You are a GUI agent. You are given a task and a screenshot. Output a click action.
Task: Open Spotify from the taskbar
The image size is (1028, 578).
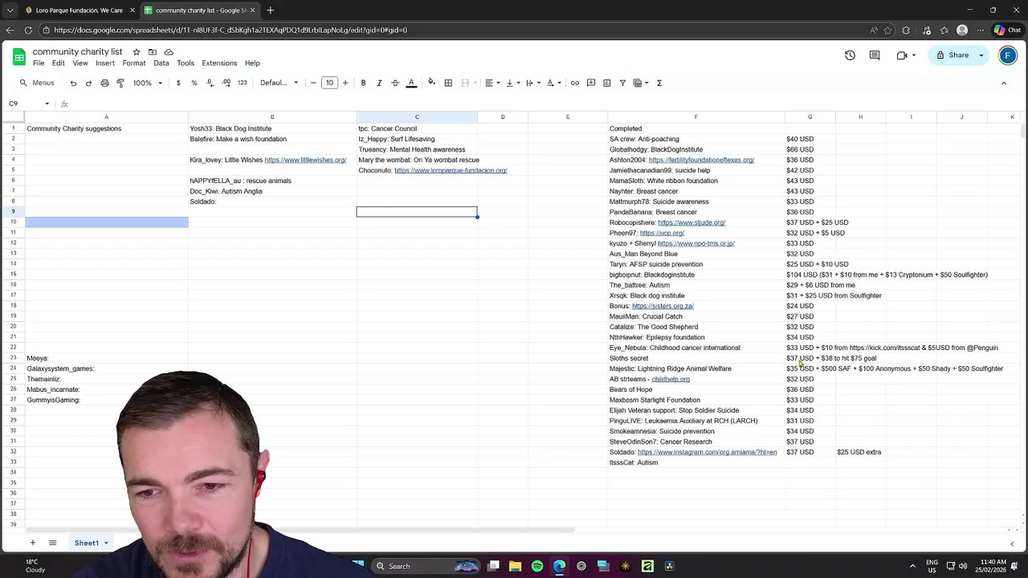537,566
